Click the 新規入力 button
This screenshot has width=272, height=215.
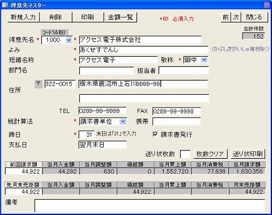coord(23,17)
